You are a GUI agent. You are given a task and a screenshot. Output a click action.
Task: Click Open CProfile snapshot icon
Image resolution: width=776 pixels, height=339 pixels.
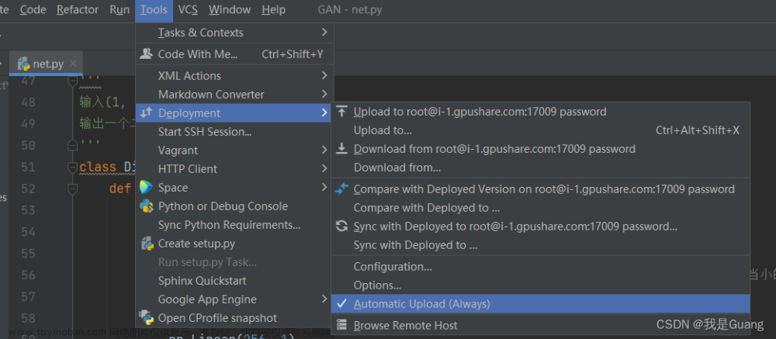(146, 318)
